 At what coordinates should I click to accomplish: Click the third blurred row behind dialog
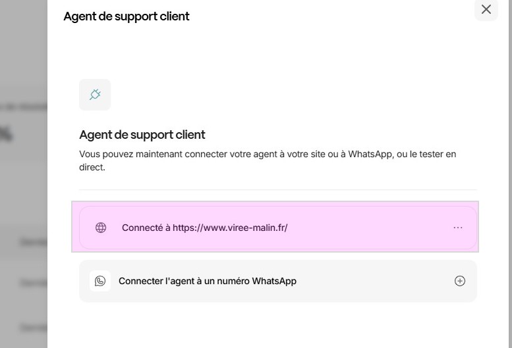click(26, 327)
